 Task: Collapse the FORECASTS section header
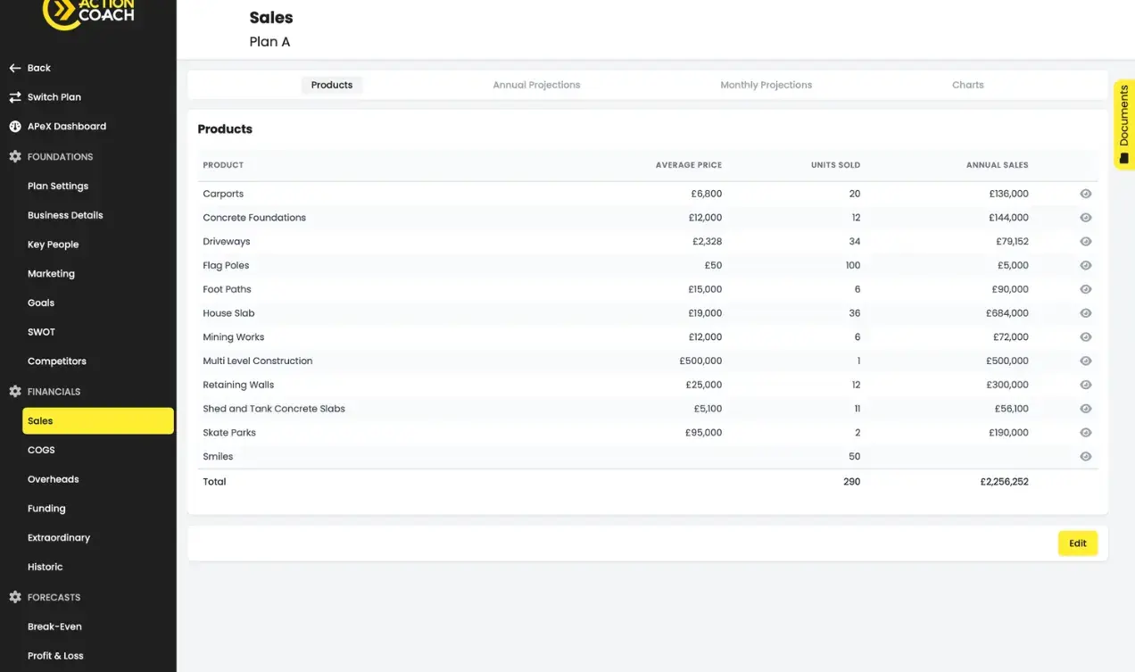tap(54, 597)
